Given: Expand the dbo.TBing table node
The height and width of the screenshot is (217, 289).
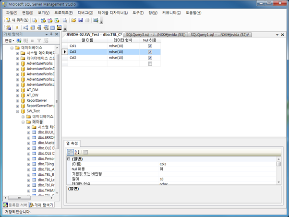Looking at the screenshot, I should coord(29,165).
